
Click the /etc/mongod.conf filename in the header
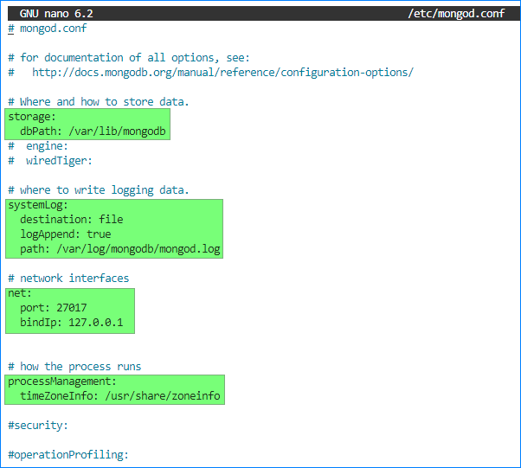[x=456, y=14]
